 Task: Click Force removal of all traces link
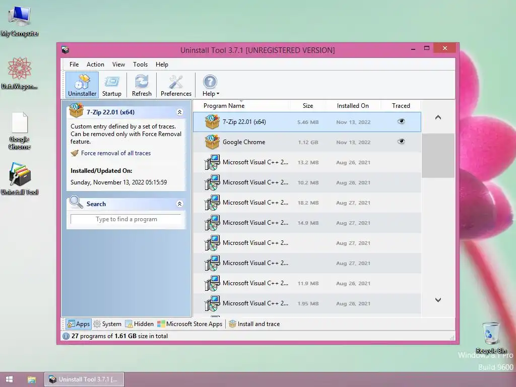[x=116, y=153]
